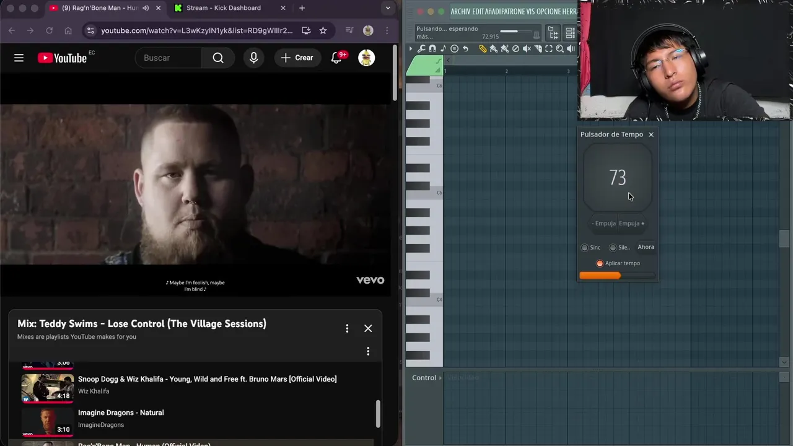Screen dimensions: 793x446
Task: Select the Slice tool icon
Action: pos(538,48)
